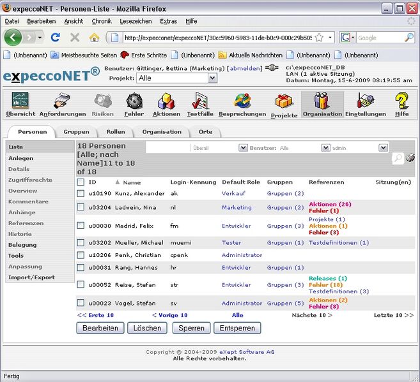Click the abmelden logout link

(245, 68)
